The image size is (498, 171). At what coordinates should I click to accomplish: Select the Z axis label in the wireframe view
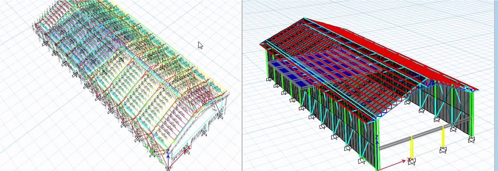(x=168, y=151)
